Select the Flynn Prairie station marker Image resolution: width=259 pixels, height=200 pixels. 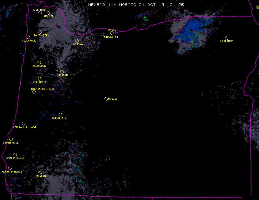[x=10, y=168]
